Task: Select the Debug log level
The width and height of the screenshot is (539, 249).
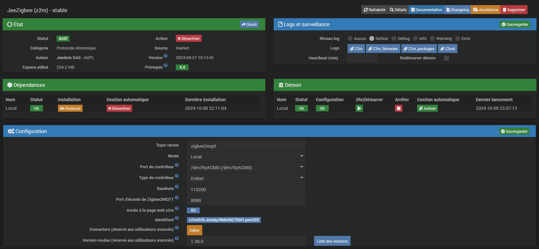Action: click(x=394, y=38)
